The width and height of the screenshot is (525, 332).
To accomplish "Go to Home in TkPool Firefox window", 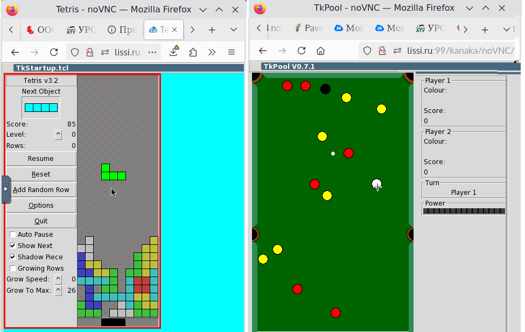I will coord(321,51).
